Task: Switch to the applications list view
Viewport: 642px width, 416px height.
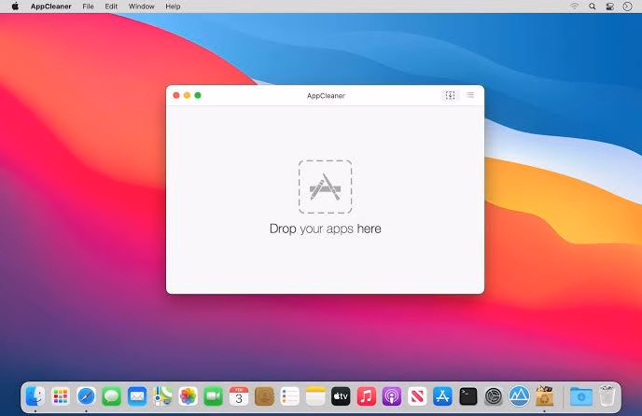Action: click(470, 95)
